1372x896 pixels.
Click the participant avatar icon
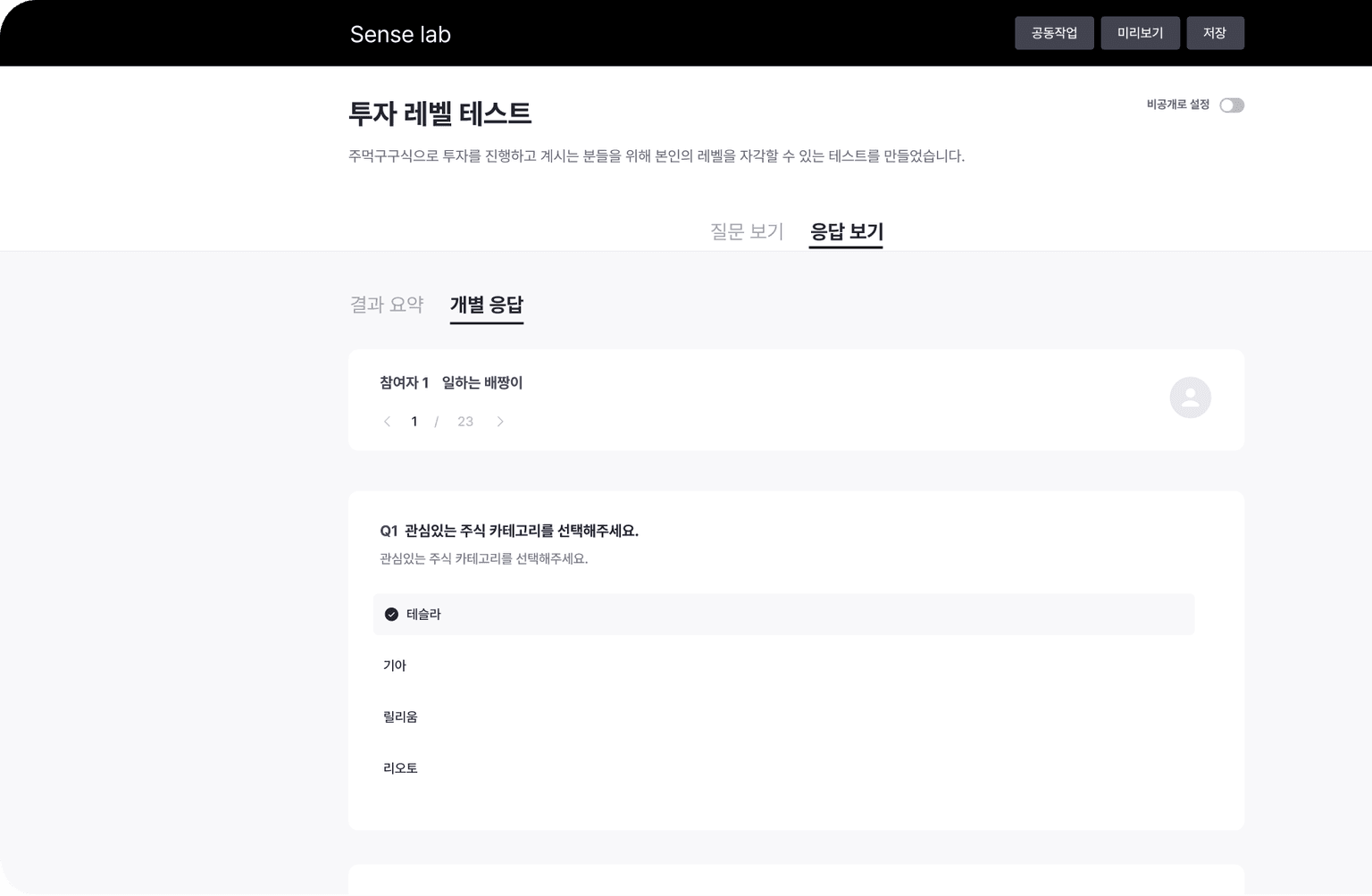pyautogui.click(x=1190, y=397)
